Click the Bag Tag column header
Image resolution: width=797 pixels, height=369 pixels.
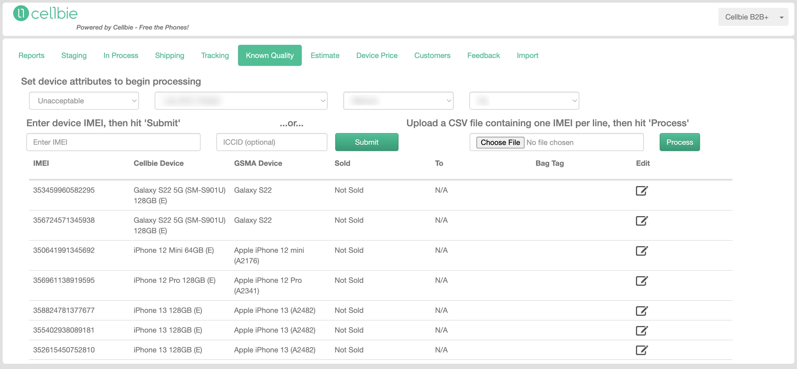click(x=550, y=163)
